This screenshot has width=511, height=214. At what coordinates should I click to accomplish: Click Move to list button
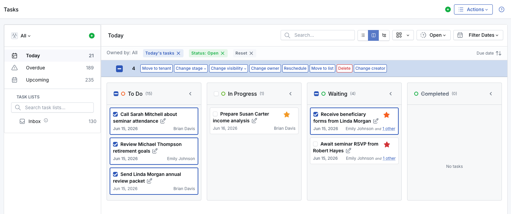tap(322, 68)
